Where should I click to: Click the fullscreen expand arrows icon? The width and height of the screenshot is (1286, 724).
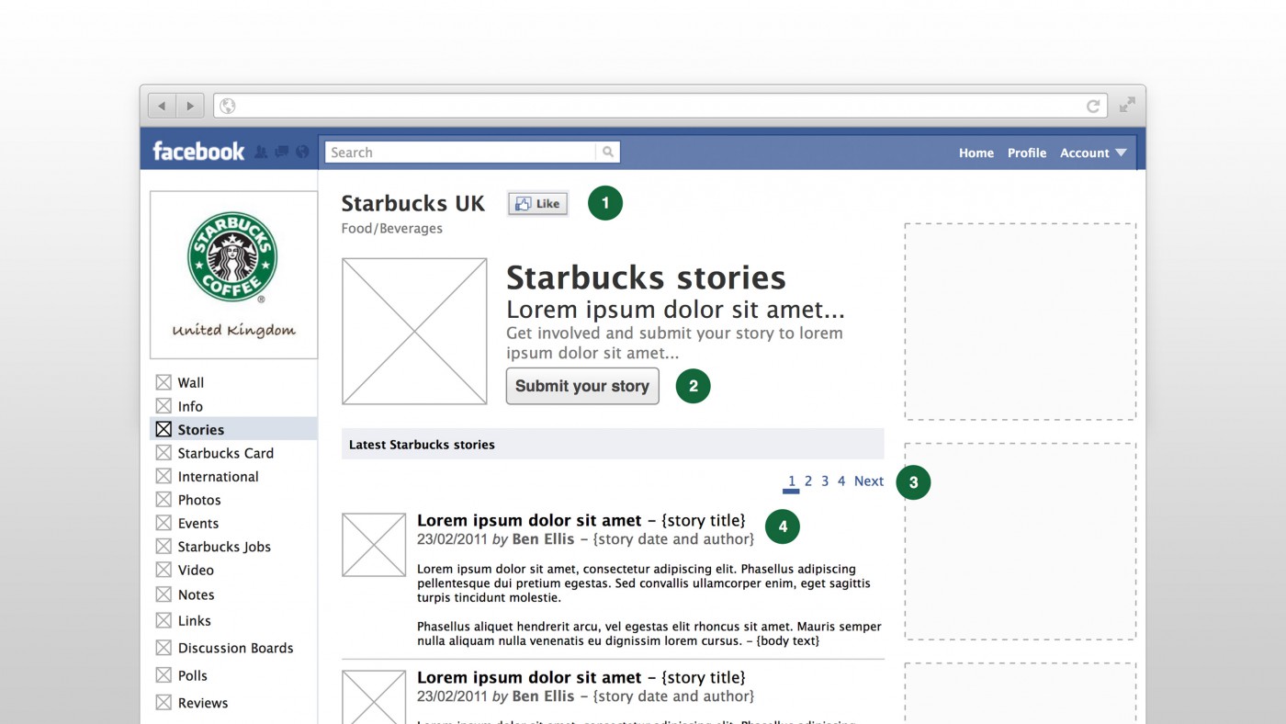tap(1127, 105)
